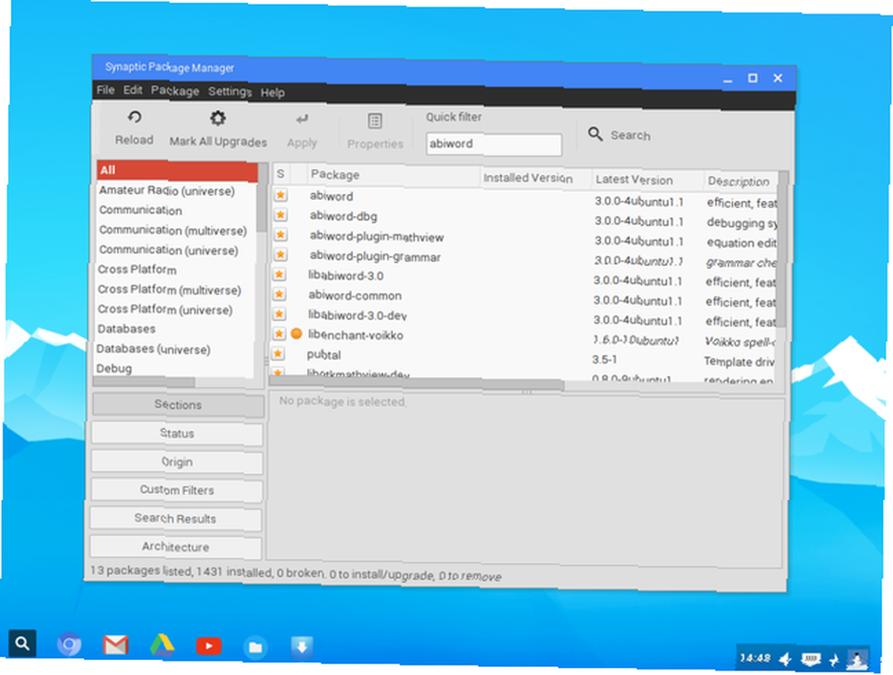The height and width of the screenshot is (675, 893).
Task: Click the "equation edit" description cell
Action: [x=741, y=243]
